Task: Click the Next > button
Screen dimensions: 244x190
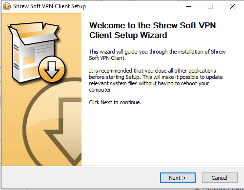Action: pos(178,178)
